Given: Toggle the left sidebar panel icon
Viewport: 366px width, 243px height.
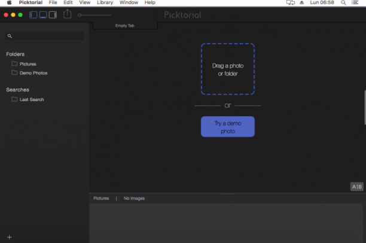Looking at the screenshot, I should [33, 15].
